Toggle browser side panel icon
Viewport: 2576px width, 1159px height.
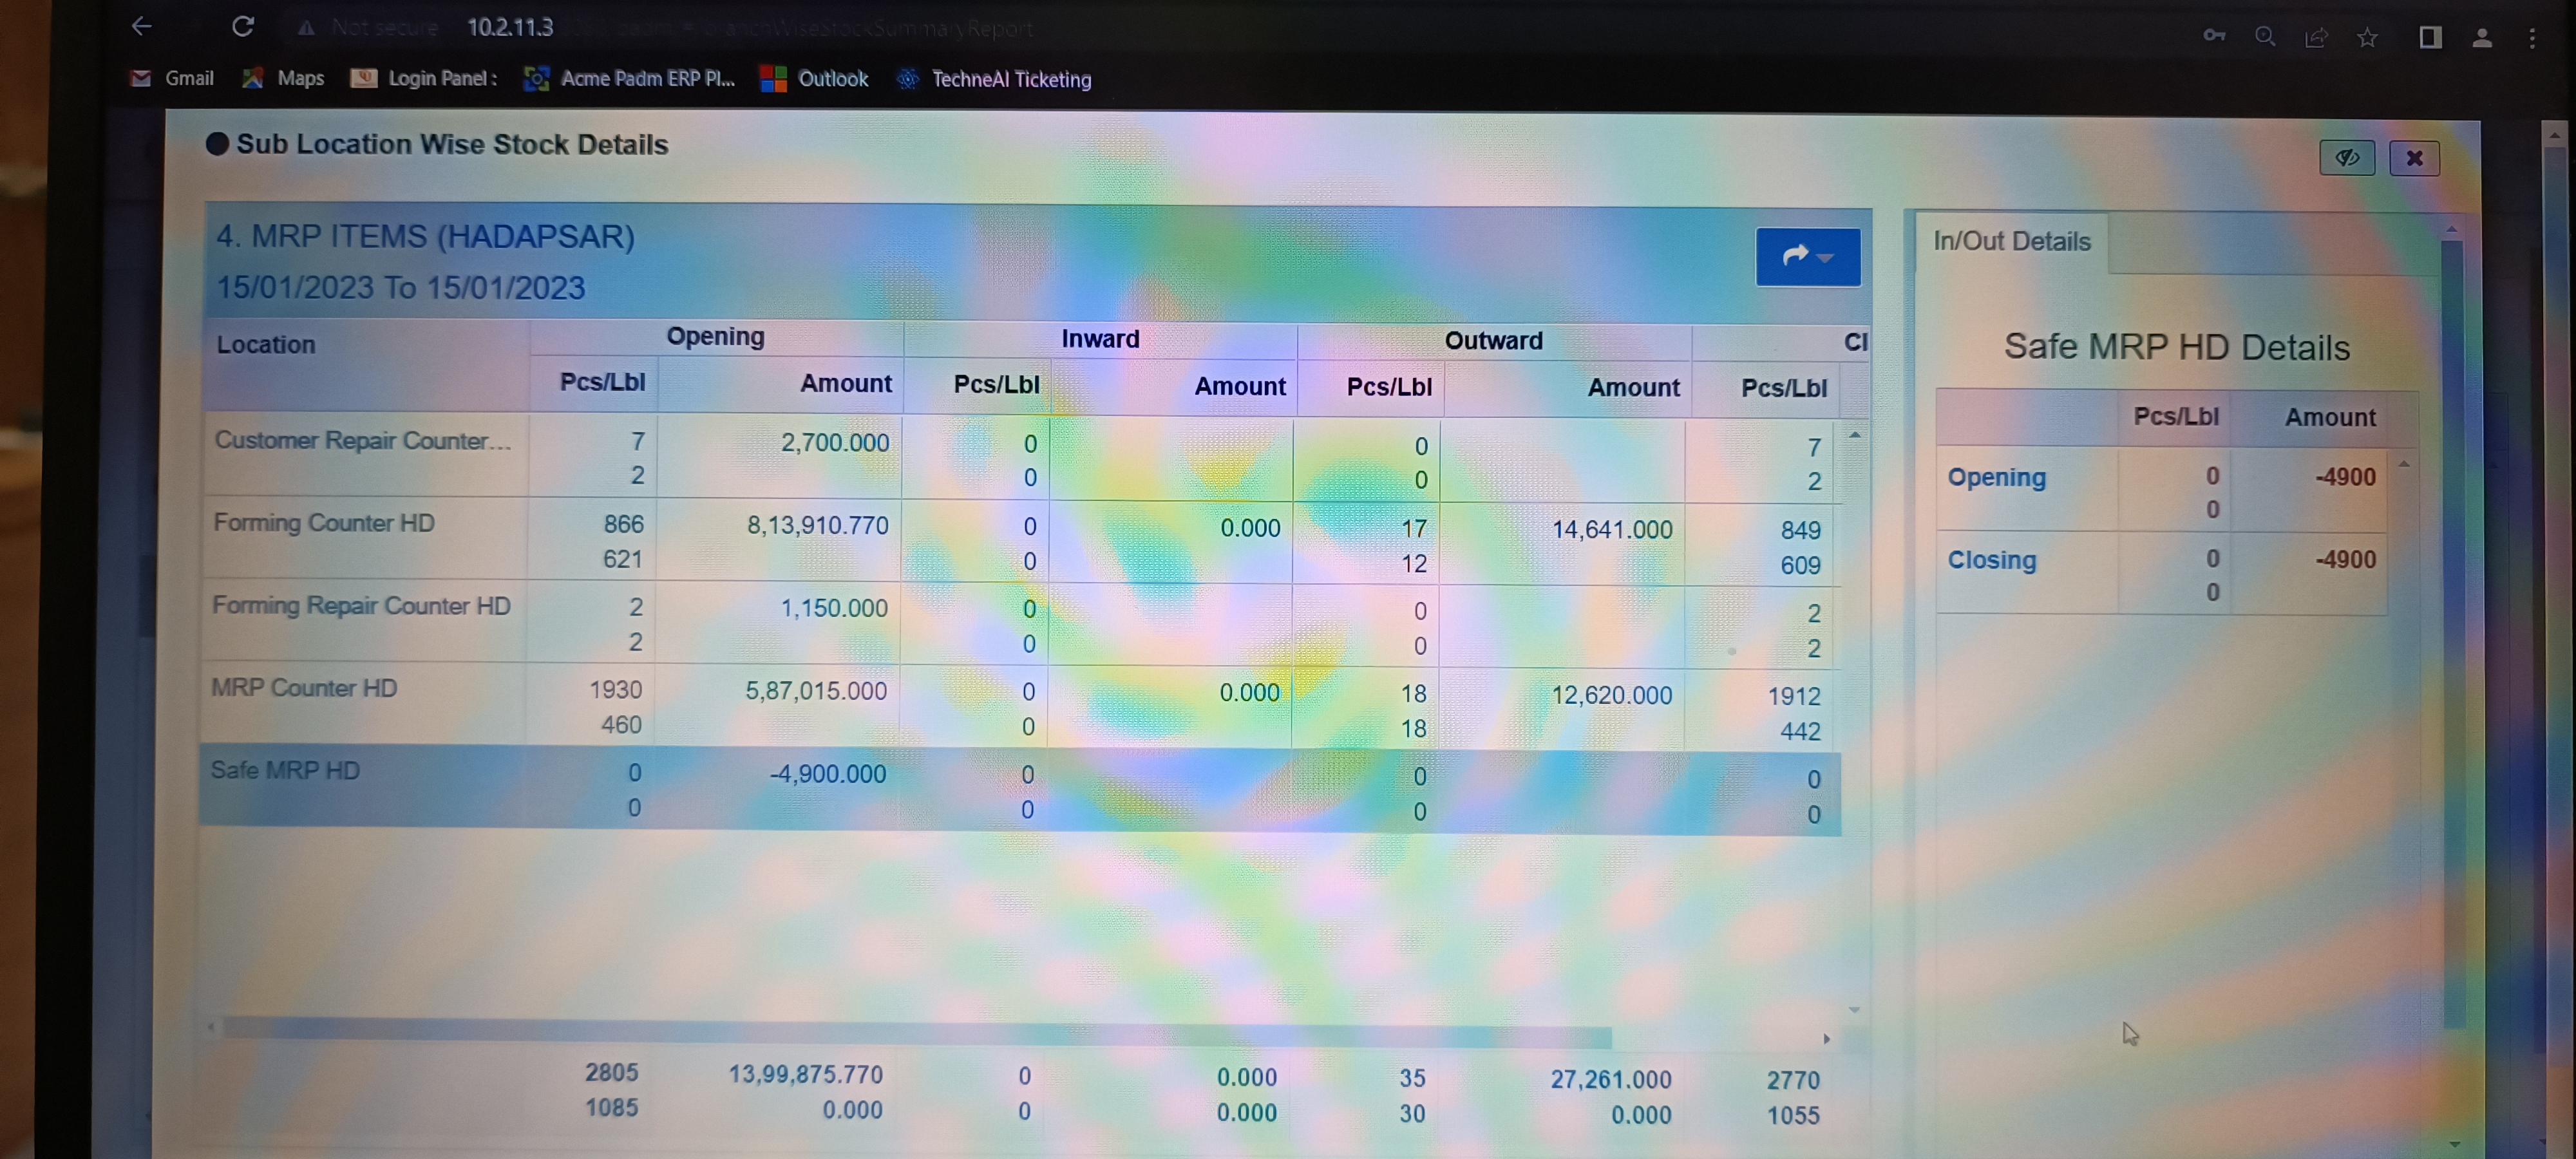pos(2430,38)
